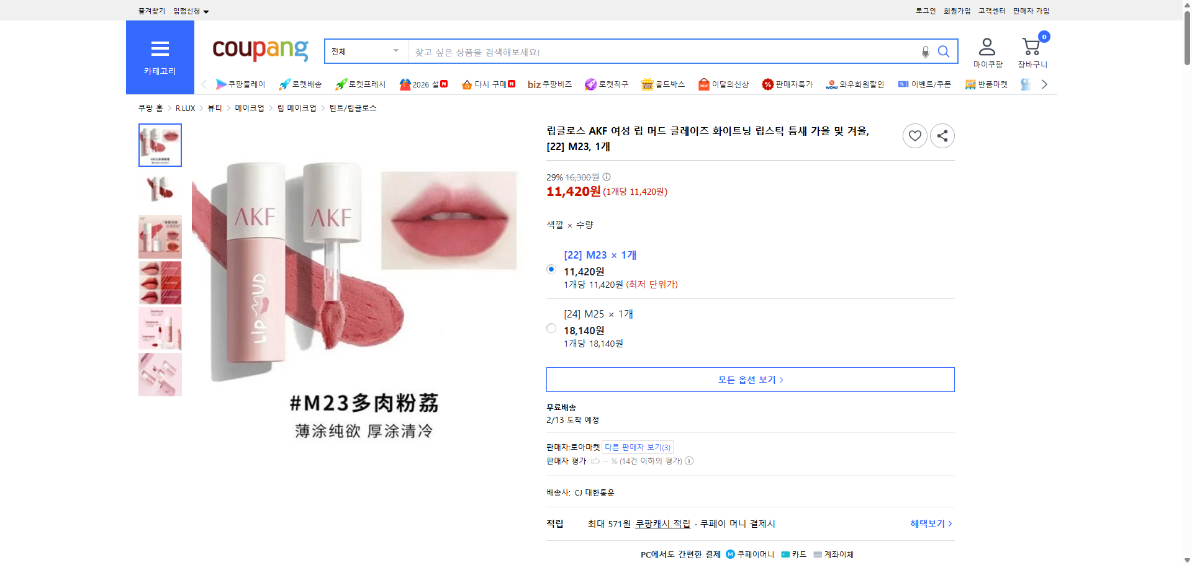Click the product share icon
Image resolution: width=1192 pixels, height=565 pixels.
click(942, 135)
